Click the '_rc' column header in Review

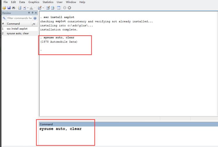click(34, 24)
